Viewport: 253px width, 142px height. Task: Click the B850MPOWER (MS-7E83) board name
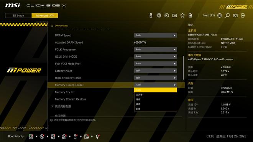(x=202, y=35)
